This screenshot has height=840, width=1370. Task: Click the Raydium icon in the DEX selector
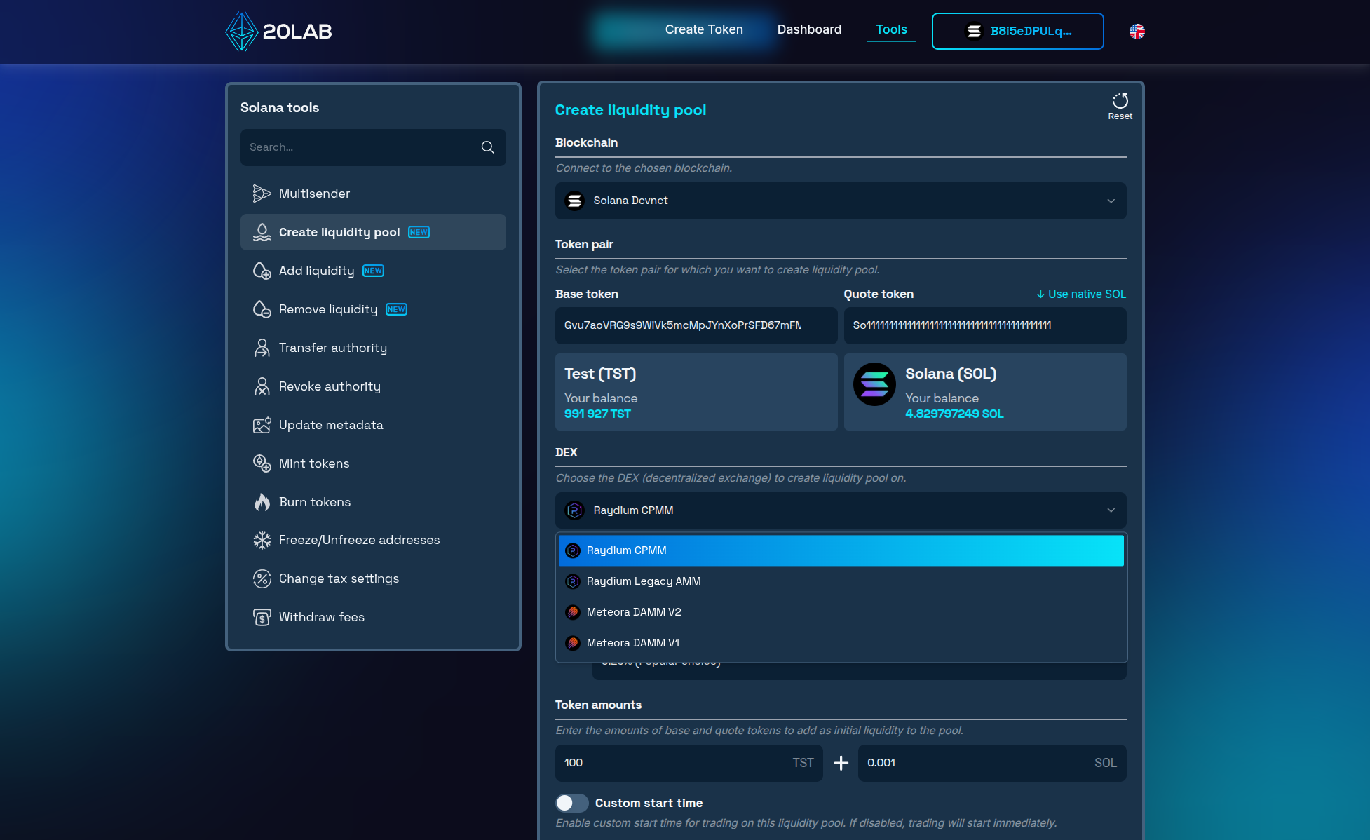coord(574,510)
